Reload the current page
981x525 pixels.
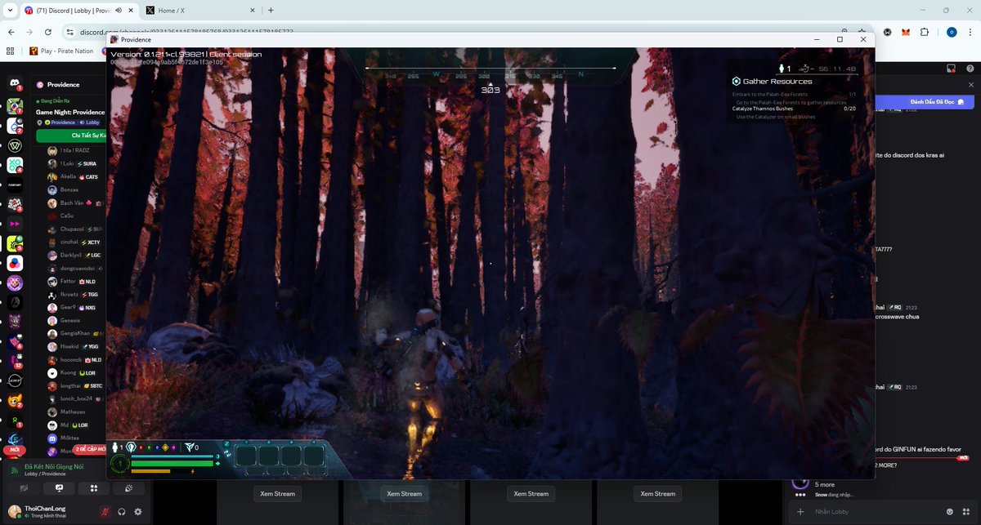tap(48, 32)
